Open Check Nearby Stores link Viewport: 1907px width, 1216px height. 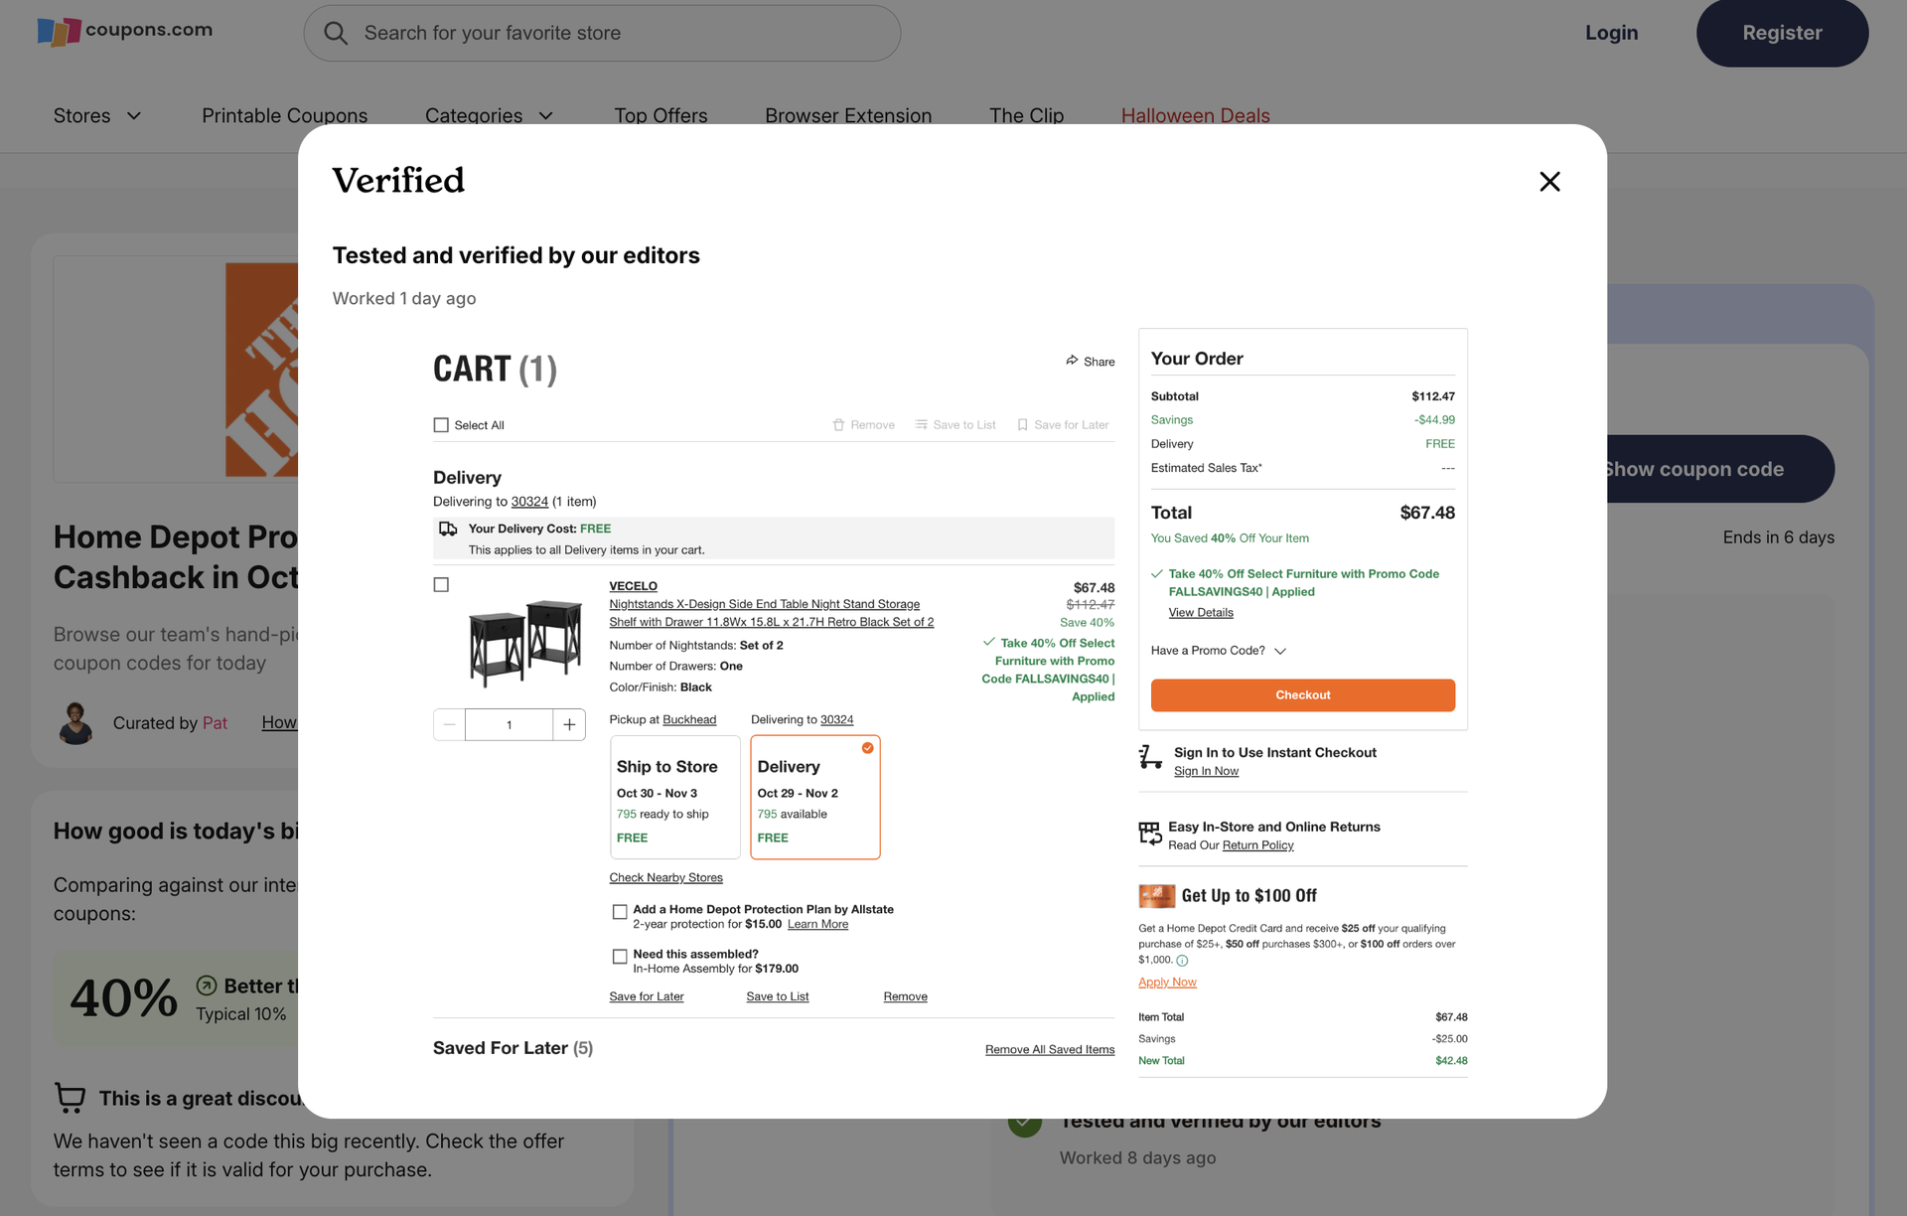tap(665, 878)
